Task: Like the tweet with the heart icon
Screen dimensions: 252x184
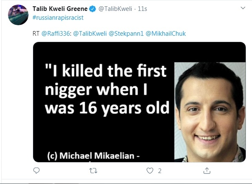Action: point(149,171)
